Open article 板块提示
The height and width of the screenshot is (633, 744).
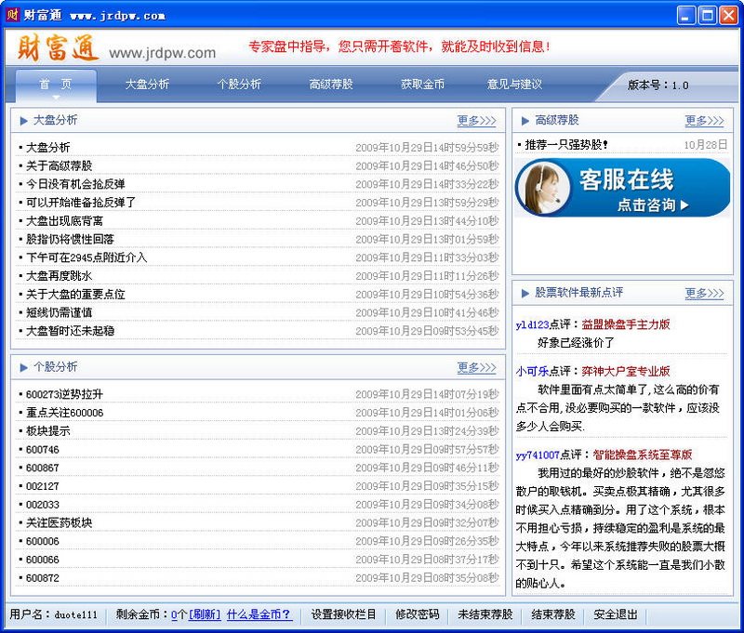(48, 431)
